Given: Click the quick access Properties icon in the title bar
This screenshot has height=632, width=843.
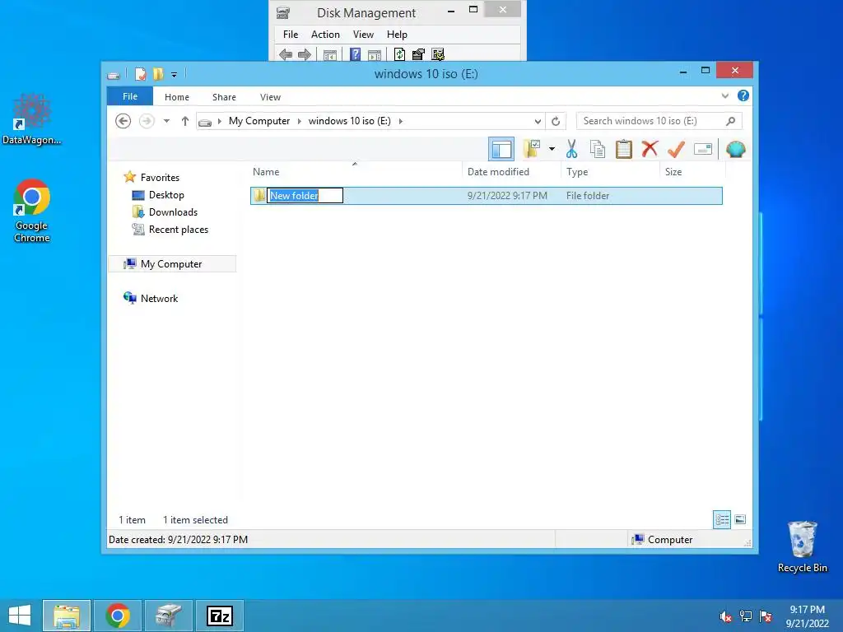Looking at the screenshot, I should (x=140, y=74).
